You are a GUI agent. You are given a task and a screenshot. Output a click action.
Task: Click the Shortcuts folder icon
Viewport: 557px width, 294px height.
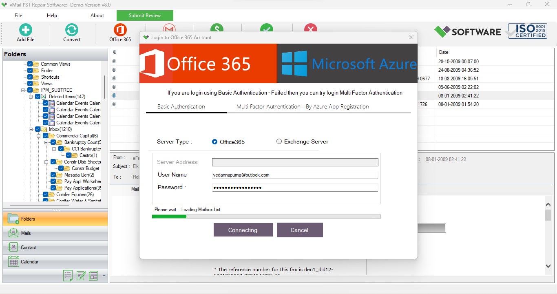click(36, 77)
